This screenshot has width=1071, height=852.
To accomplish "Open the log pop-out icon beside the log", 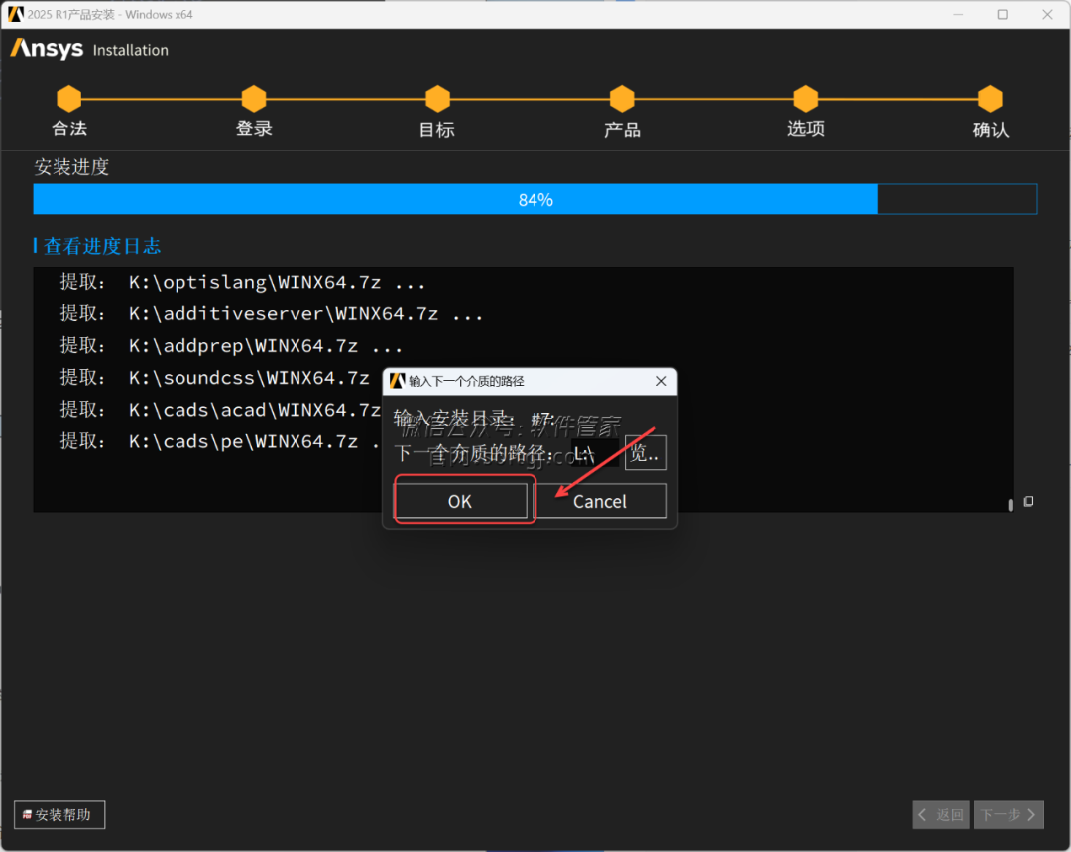I will tap(1028, 502).
